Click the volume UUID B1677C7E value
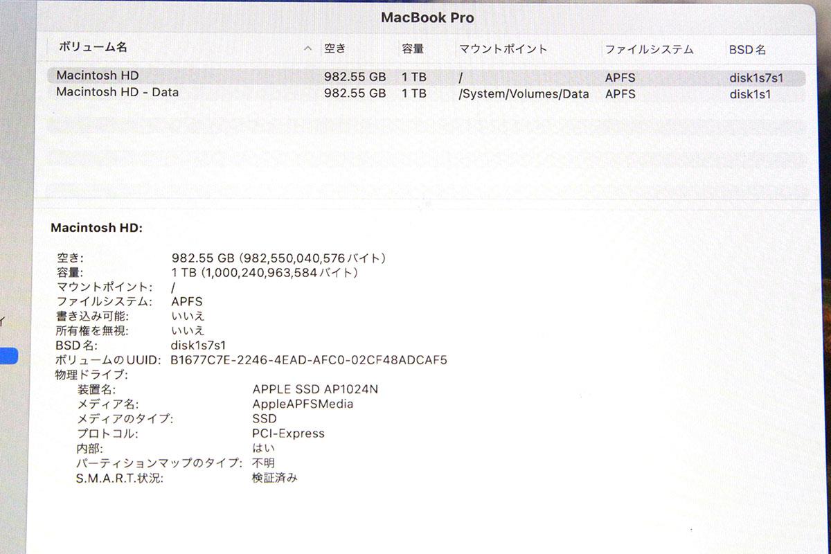 pos(309,360)
